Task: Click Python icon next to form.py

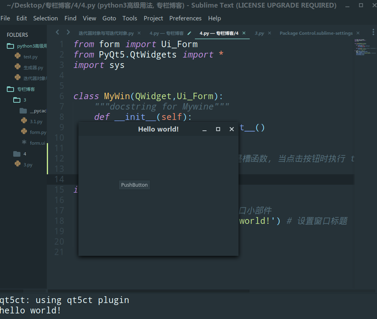Action: point(24,131)
